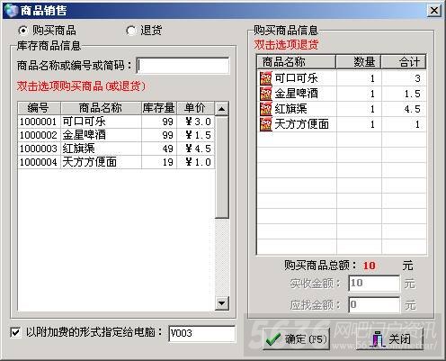Click the inventory list scroll down arrow

coord(222,303)
